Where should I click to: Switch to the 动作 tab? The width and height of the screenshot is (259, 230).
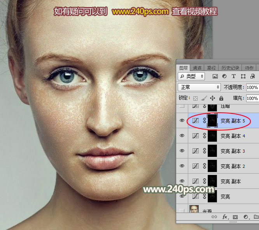pyautogui.click(x=249, y=68)
